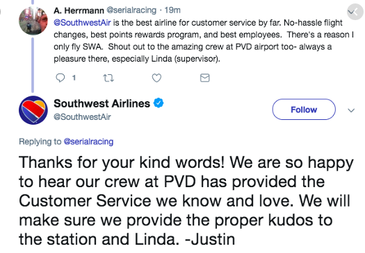Click the @serialracing handle beside A. Herrmann
365x253 pixels.
[131, 10]
